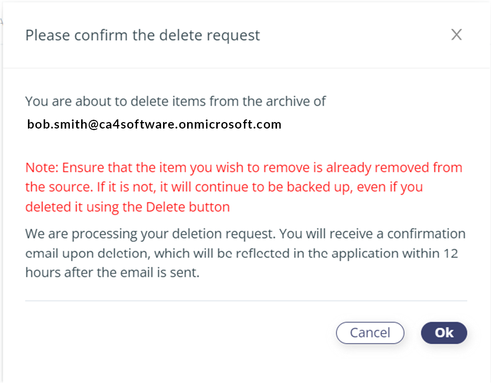Click "We are processing your deletion request" text
The width and height of the screenshot is (491, 383).
click(150, 234)
